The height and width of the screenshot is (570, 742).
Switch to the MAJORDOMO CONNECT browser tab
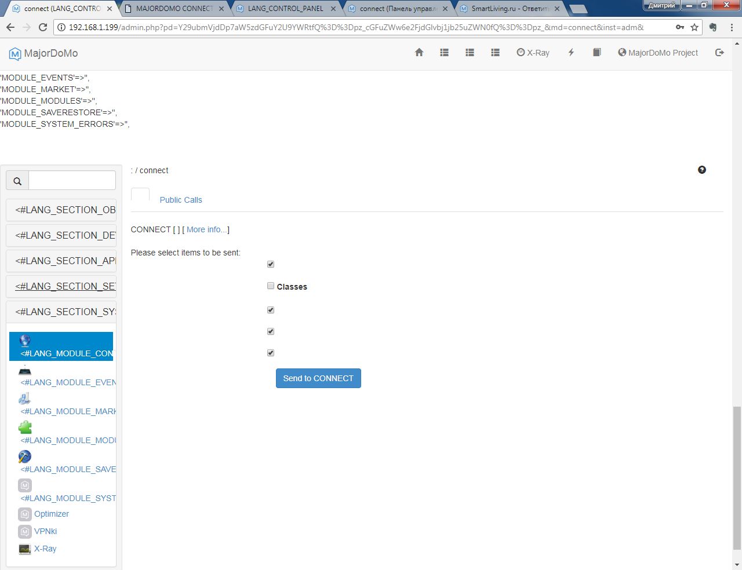click(174, 9)
